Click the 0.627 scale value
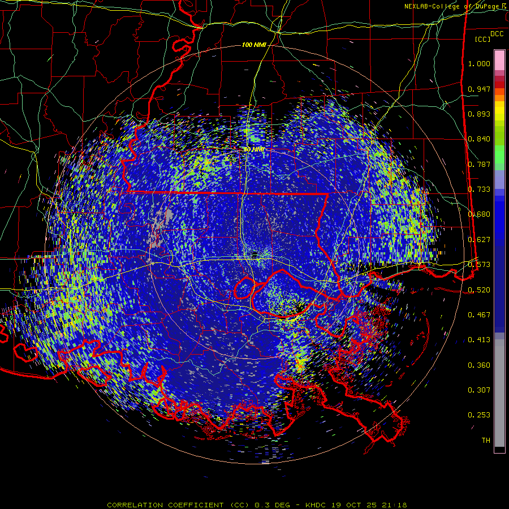This screenshot has height=509, width=509. 479,240
